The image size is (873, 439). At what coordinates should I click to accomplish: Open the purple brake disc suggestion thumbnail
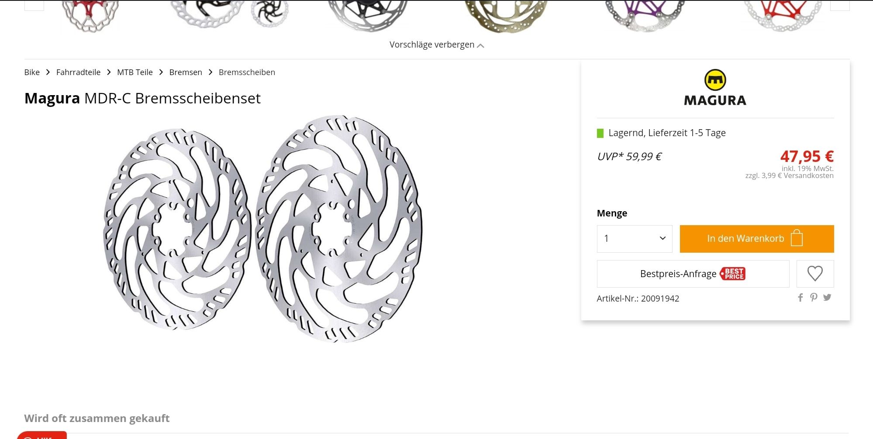point(645,16)
